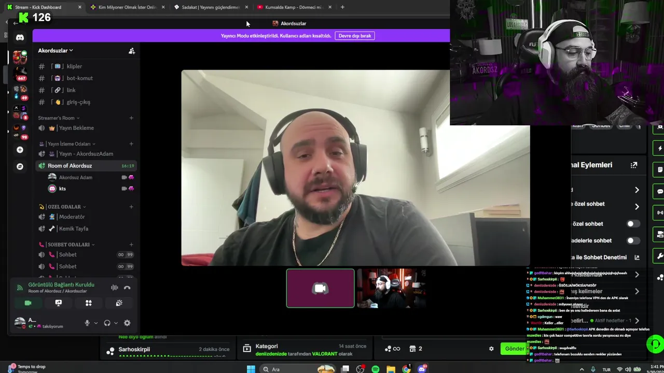
Task: Toggle camera with the green video button
Action: point(28,303)
